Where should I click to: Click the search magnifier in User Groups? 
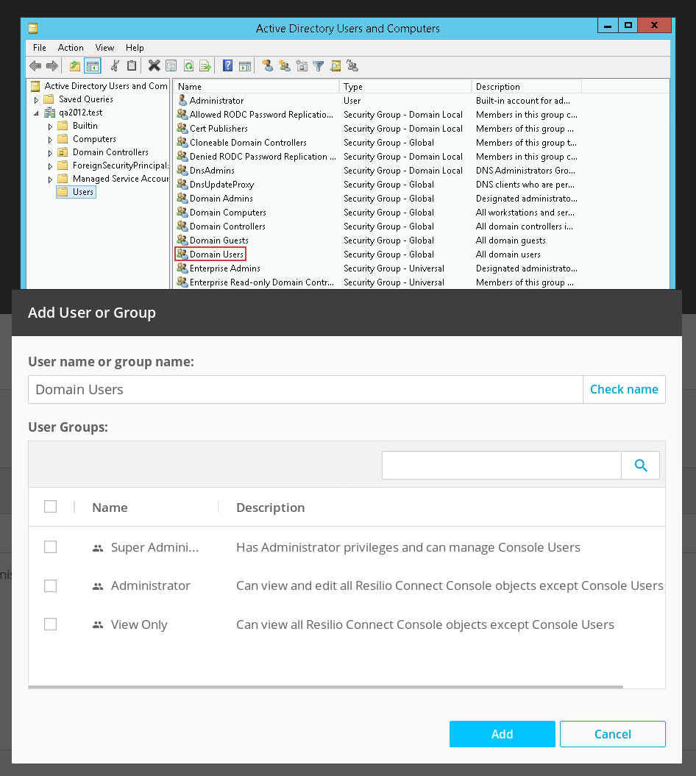(640, 466)
